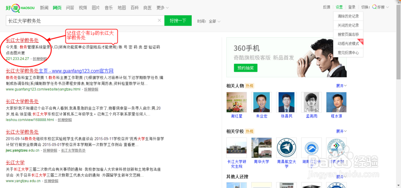Screen dimensions: 401x188
Task: Open the 时间: 全部 time filter dropdown
Action: point(209,21)
